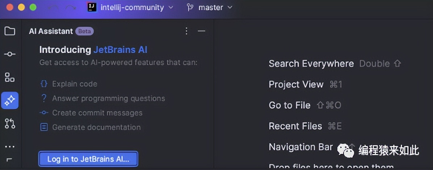Screen dimensions: 433x170
Task: Click the redo forward arrow in title bar
Action: tap(71, 8)
